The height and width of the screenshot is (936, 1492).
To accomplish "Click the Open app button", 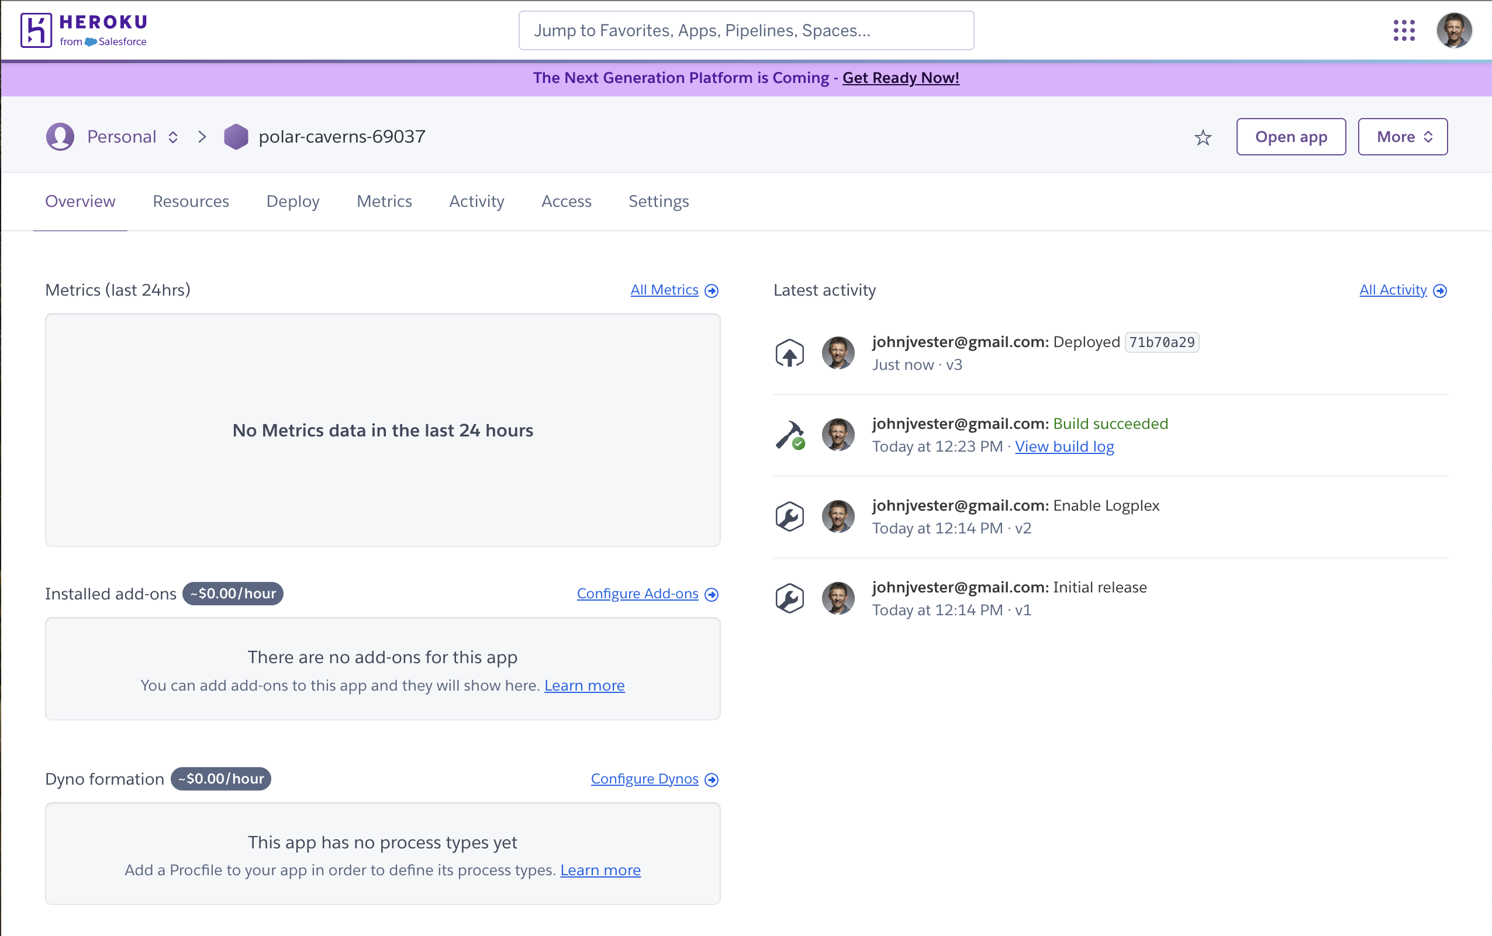I will [1290, 137].
